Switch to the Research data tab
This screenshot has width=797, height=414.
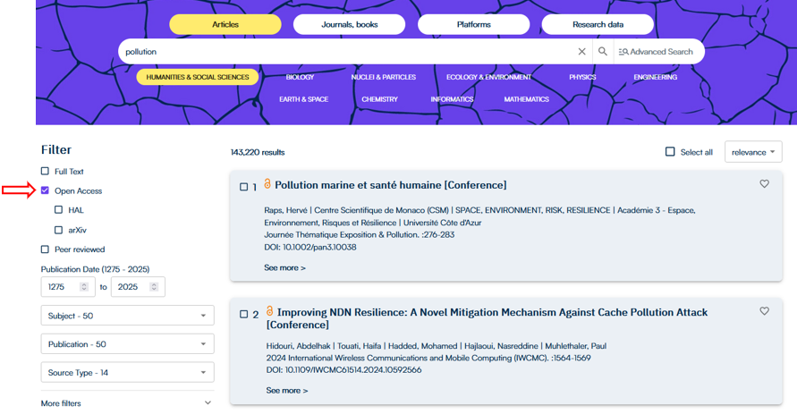[x=598, y=24]
